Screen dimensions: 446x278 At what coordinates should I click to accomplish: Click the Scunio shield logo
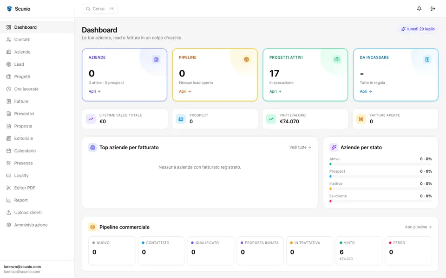point(9,9)
